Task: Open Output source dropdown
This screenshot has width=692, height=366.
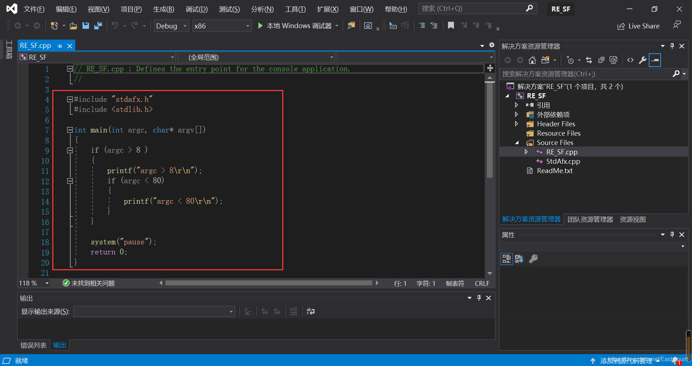Action: click(x=154, y=312)
